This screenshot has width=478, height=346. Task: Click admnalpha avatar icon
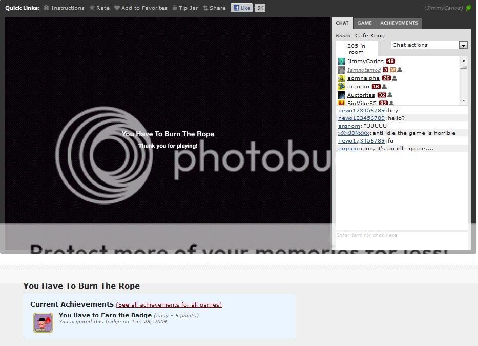tap(341, 78)
